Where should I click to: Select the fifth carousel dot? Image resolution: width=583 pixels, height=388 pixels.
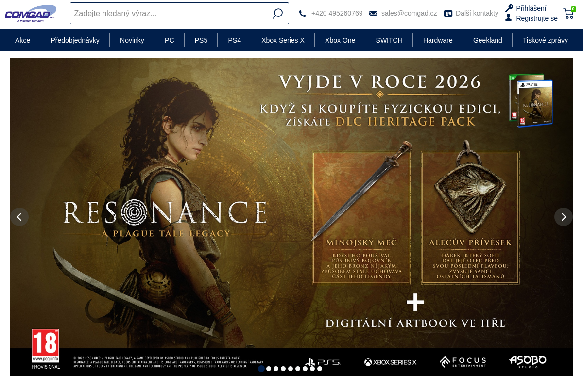(x=291, y=369)
